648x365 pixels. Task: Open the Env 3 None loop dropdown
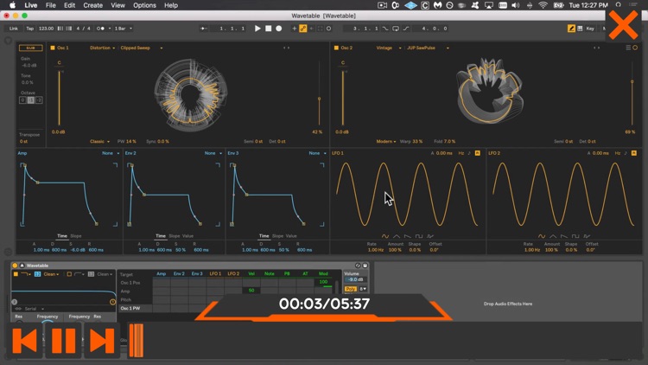tap(317, 153)
